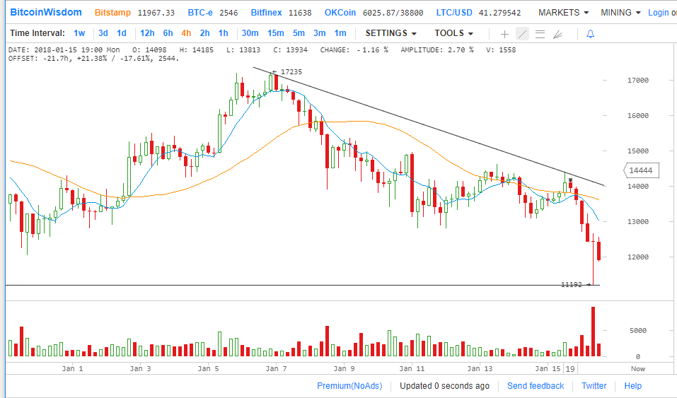Click the tallest red volume bar
Viewport: 677px width, 398px height.
tap(593, 332)
